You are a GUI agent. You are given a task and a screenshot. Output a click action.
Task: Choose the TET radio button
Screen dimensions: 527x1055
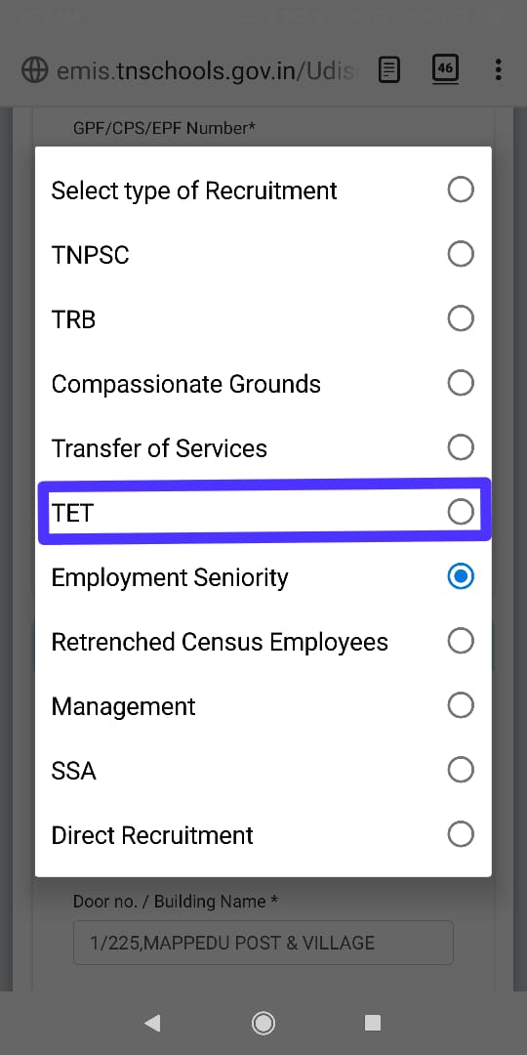pyautogui.click(x=461, y=512)
